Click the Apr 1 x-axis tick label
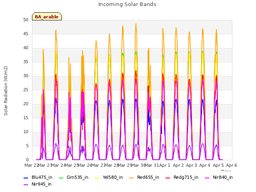The width and height of the screenshot is (256, 192). coord(165,165)
